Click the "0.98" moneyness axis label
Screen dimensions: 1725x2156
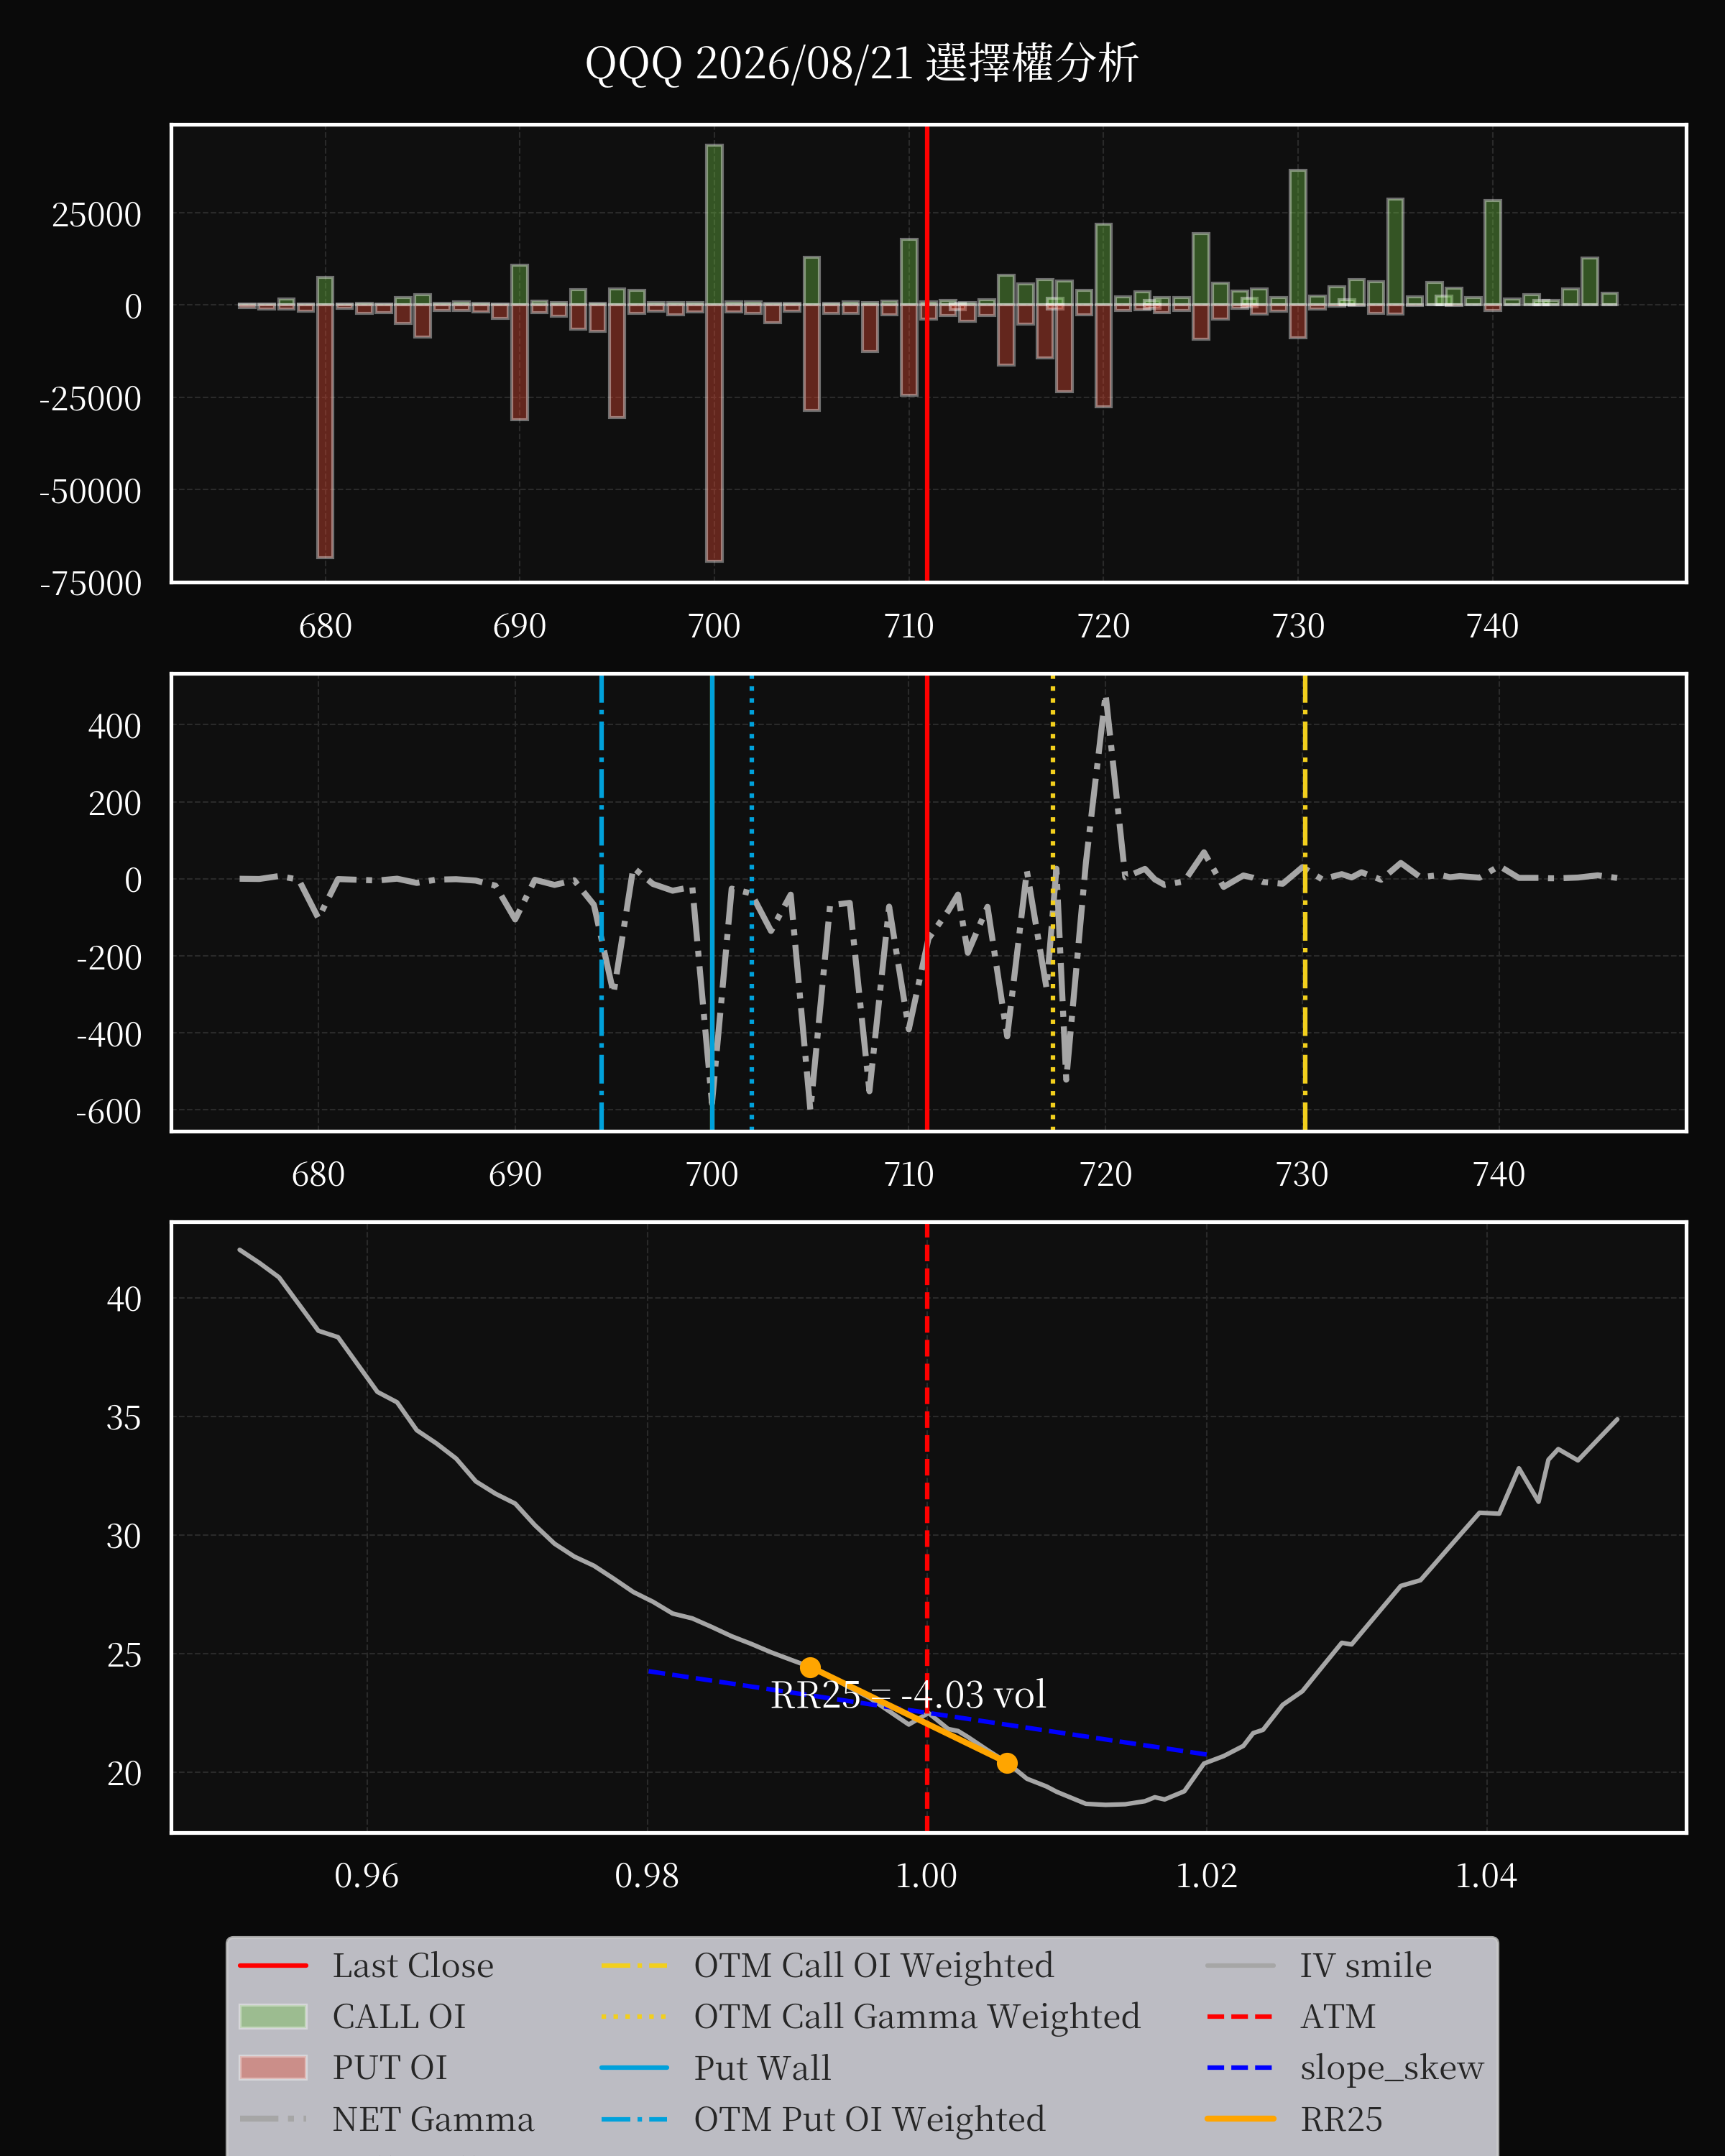coord(647,1875)
